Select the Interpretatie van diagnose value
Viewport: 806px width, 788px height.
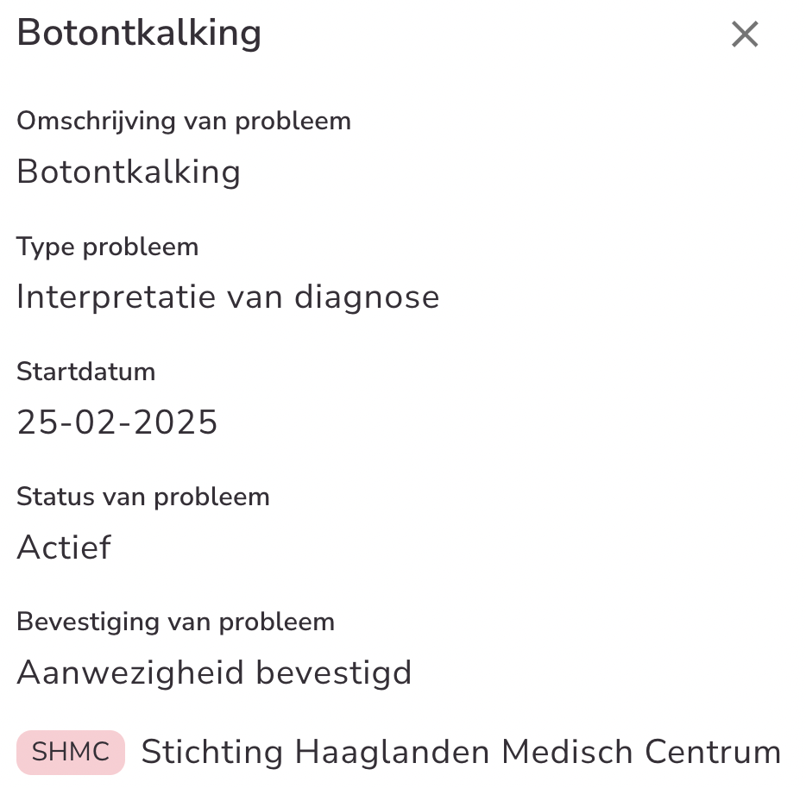228,297
